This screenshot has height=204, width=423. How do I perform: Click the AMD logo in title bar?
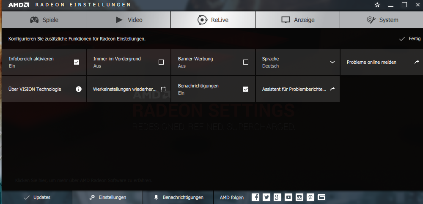[18, 5]
